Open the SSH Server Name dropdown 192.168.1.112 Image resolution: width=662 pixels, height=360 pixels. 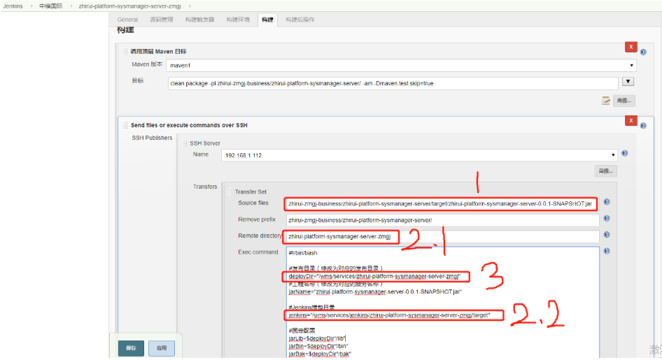click(x=419, y=155)
